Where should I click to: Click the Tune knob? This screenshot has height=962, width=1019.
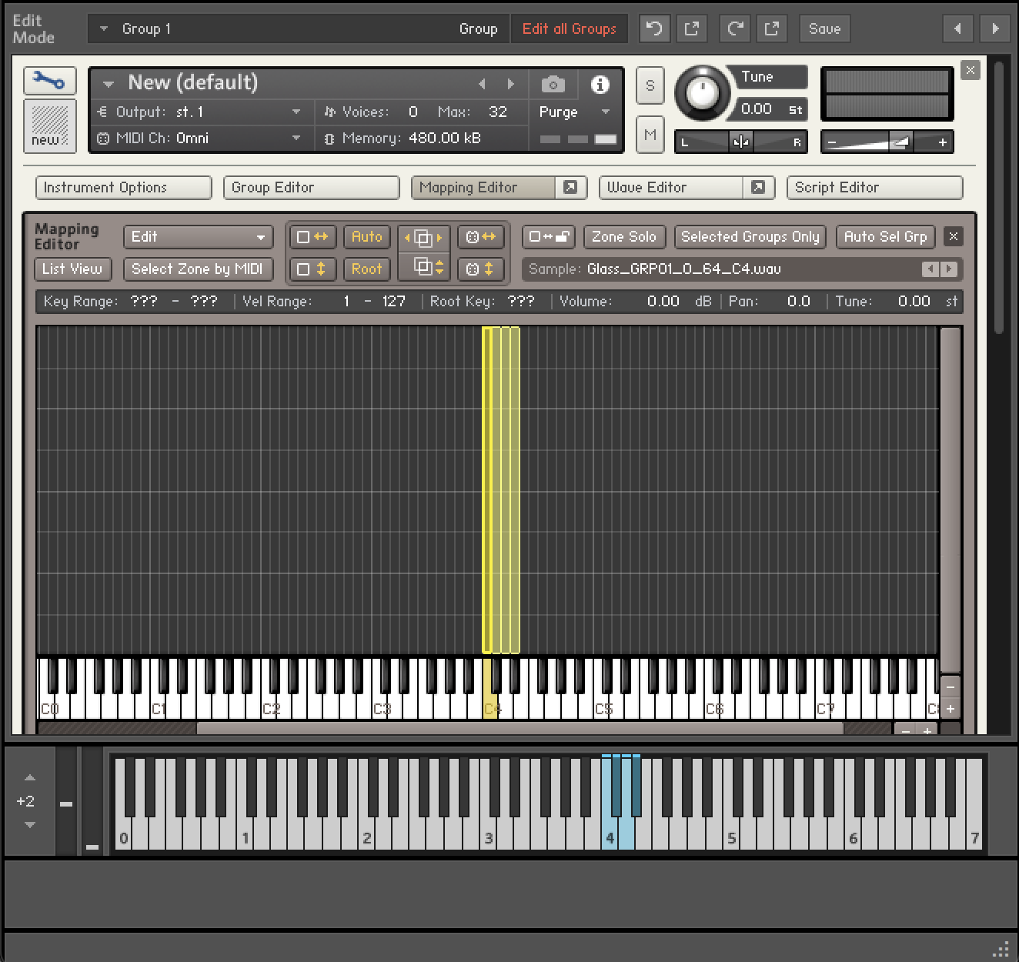pos(702,92)
